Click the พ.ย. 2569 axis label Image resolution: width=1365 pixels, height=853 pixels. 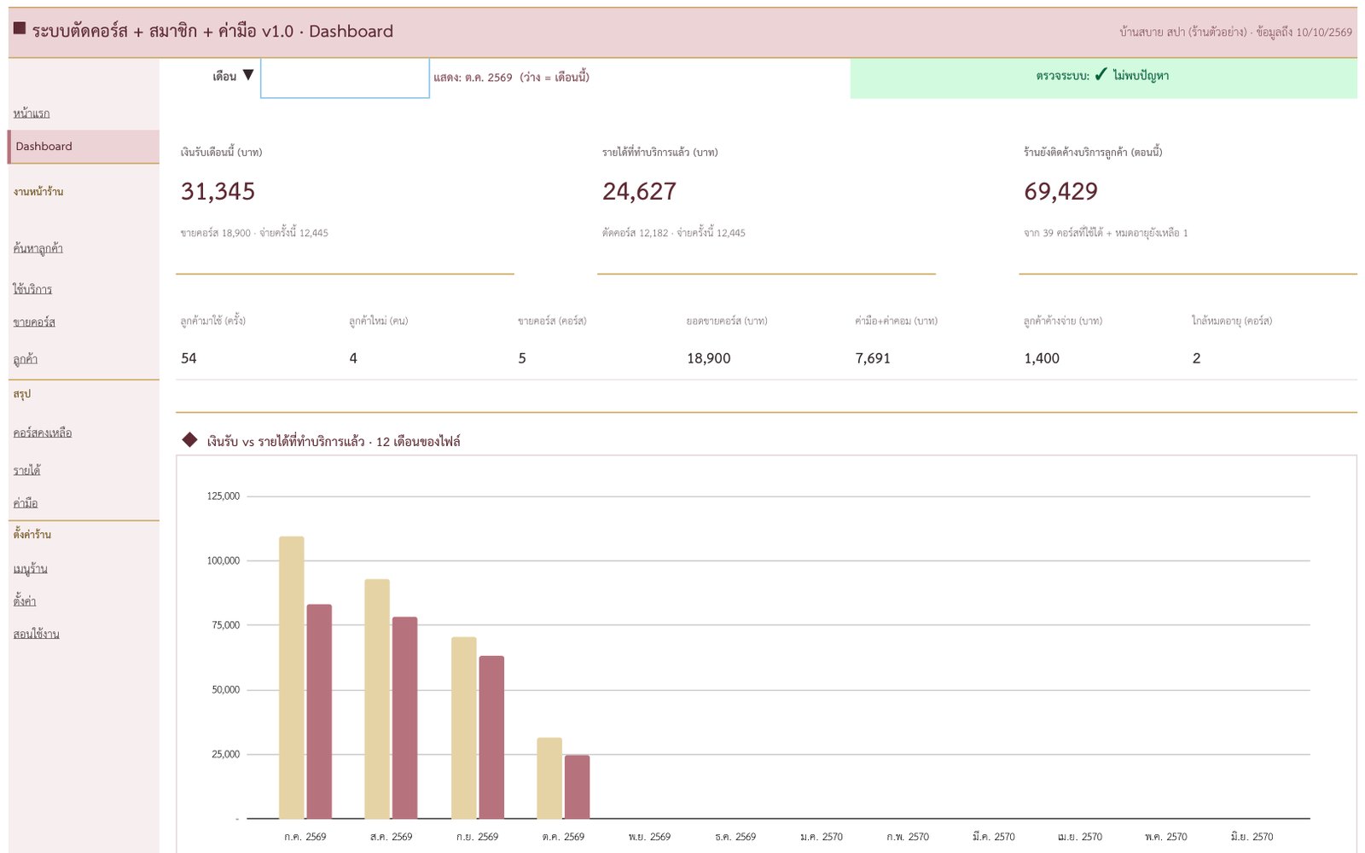pyautogui.click(x=649, y=837)
